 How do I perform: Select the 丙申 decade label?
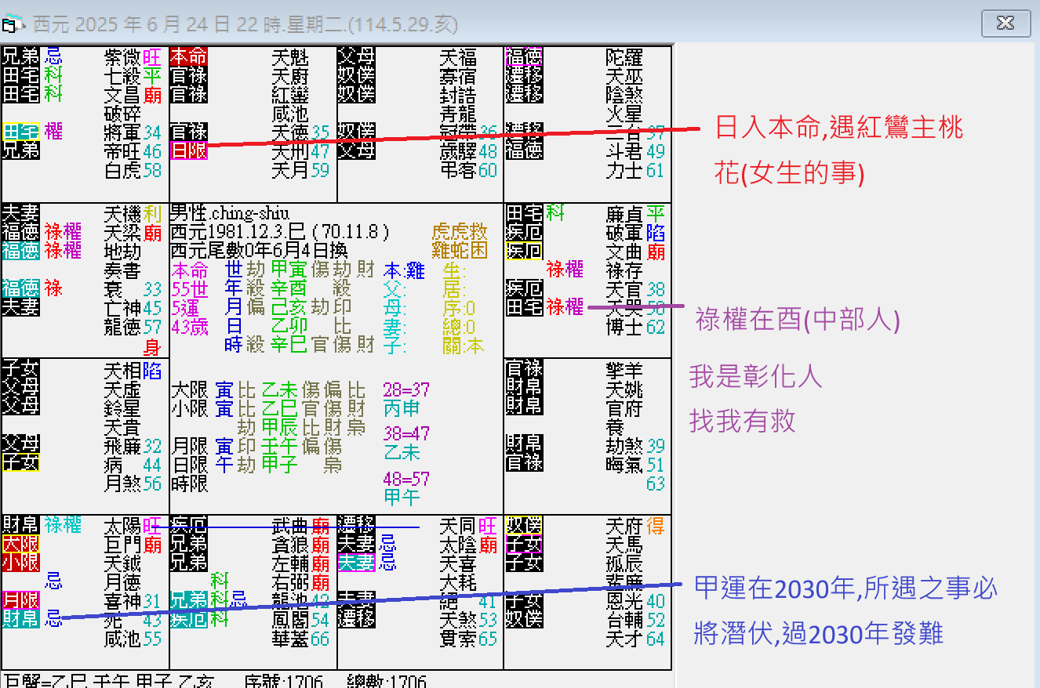click(402, 407)
